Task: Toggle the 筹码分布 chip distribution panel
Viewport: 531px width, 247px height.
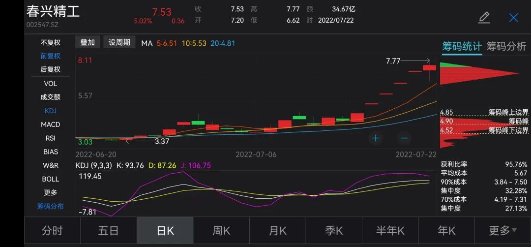Action: pos(50,206)
